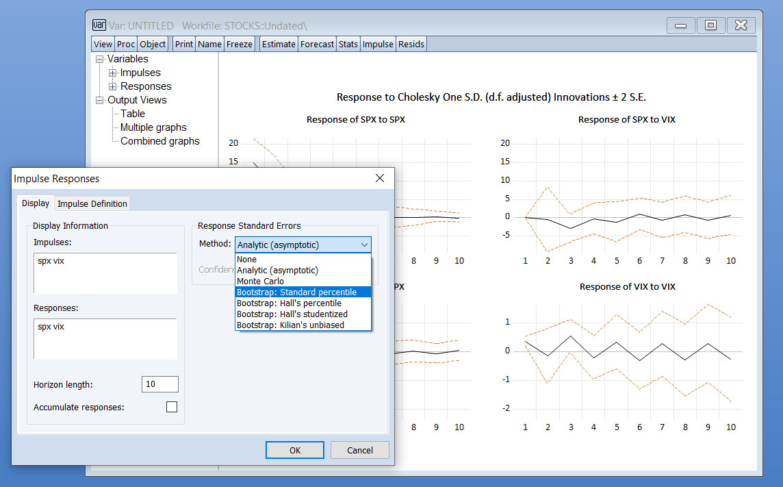Maximize the Var window
This screenshot has width=783, height=487.
click(x=710, y=25)
